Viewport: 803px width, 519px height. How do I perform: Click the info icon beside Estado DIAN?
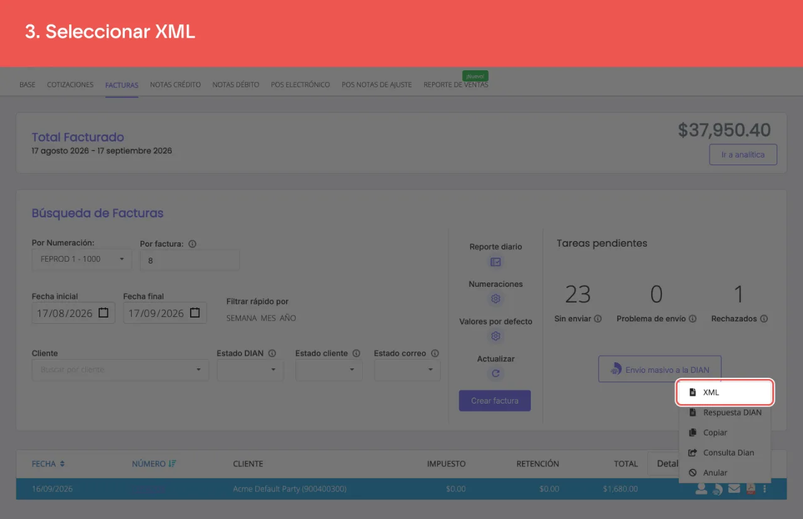tap(272, 353)
